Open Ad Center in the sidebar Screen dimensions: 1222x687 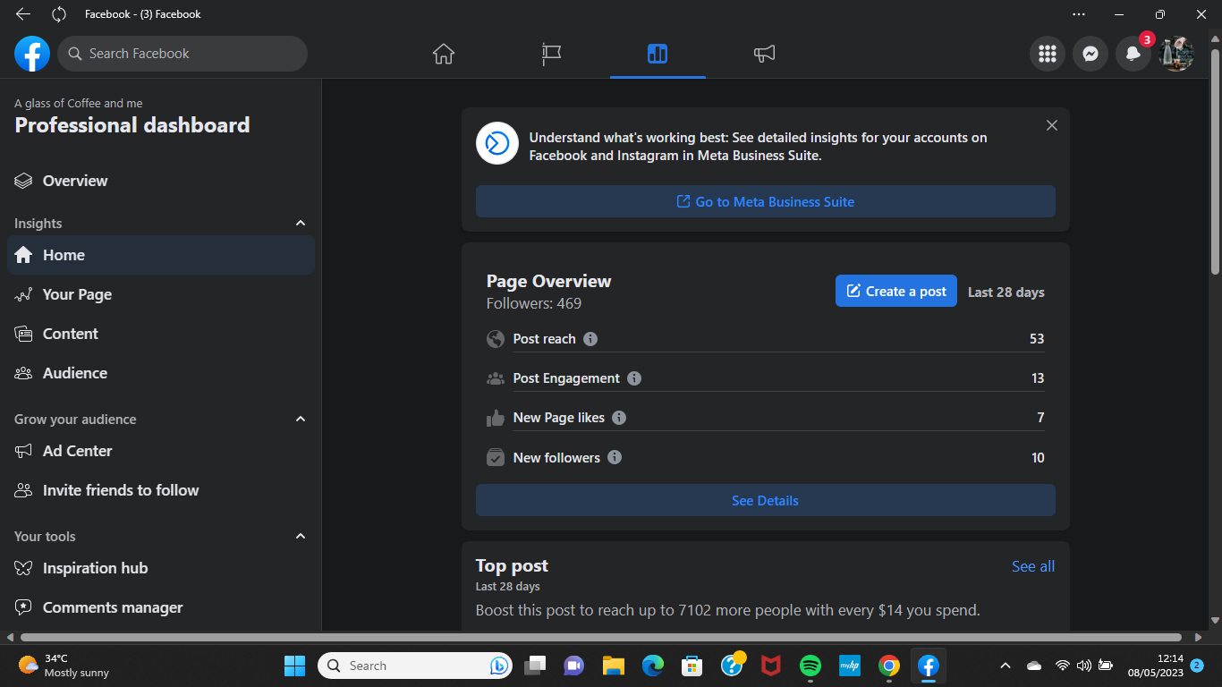[161, 451]
